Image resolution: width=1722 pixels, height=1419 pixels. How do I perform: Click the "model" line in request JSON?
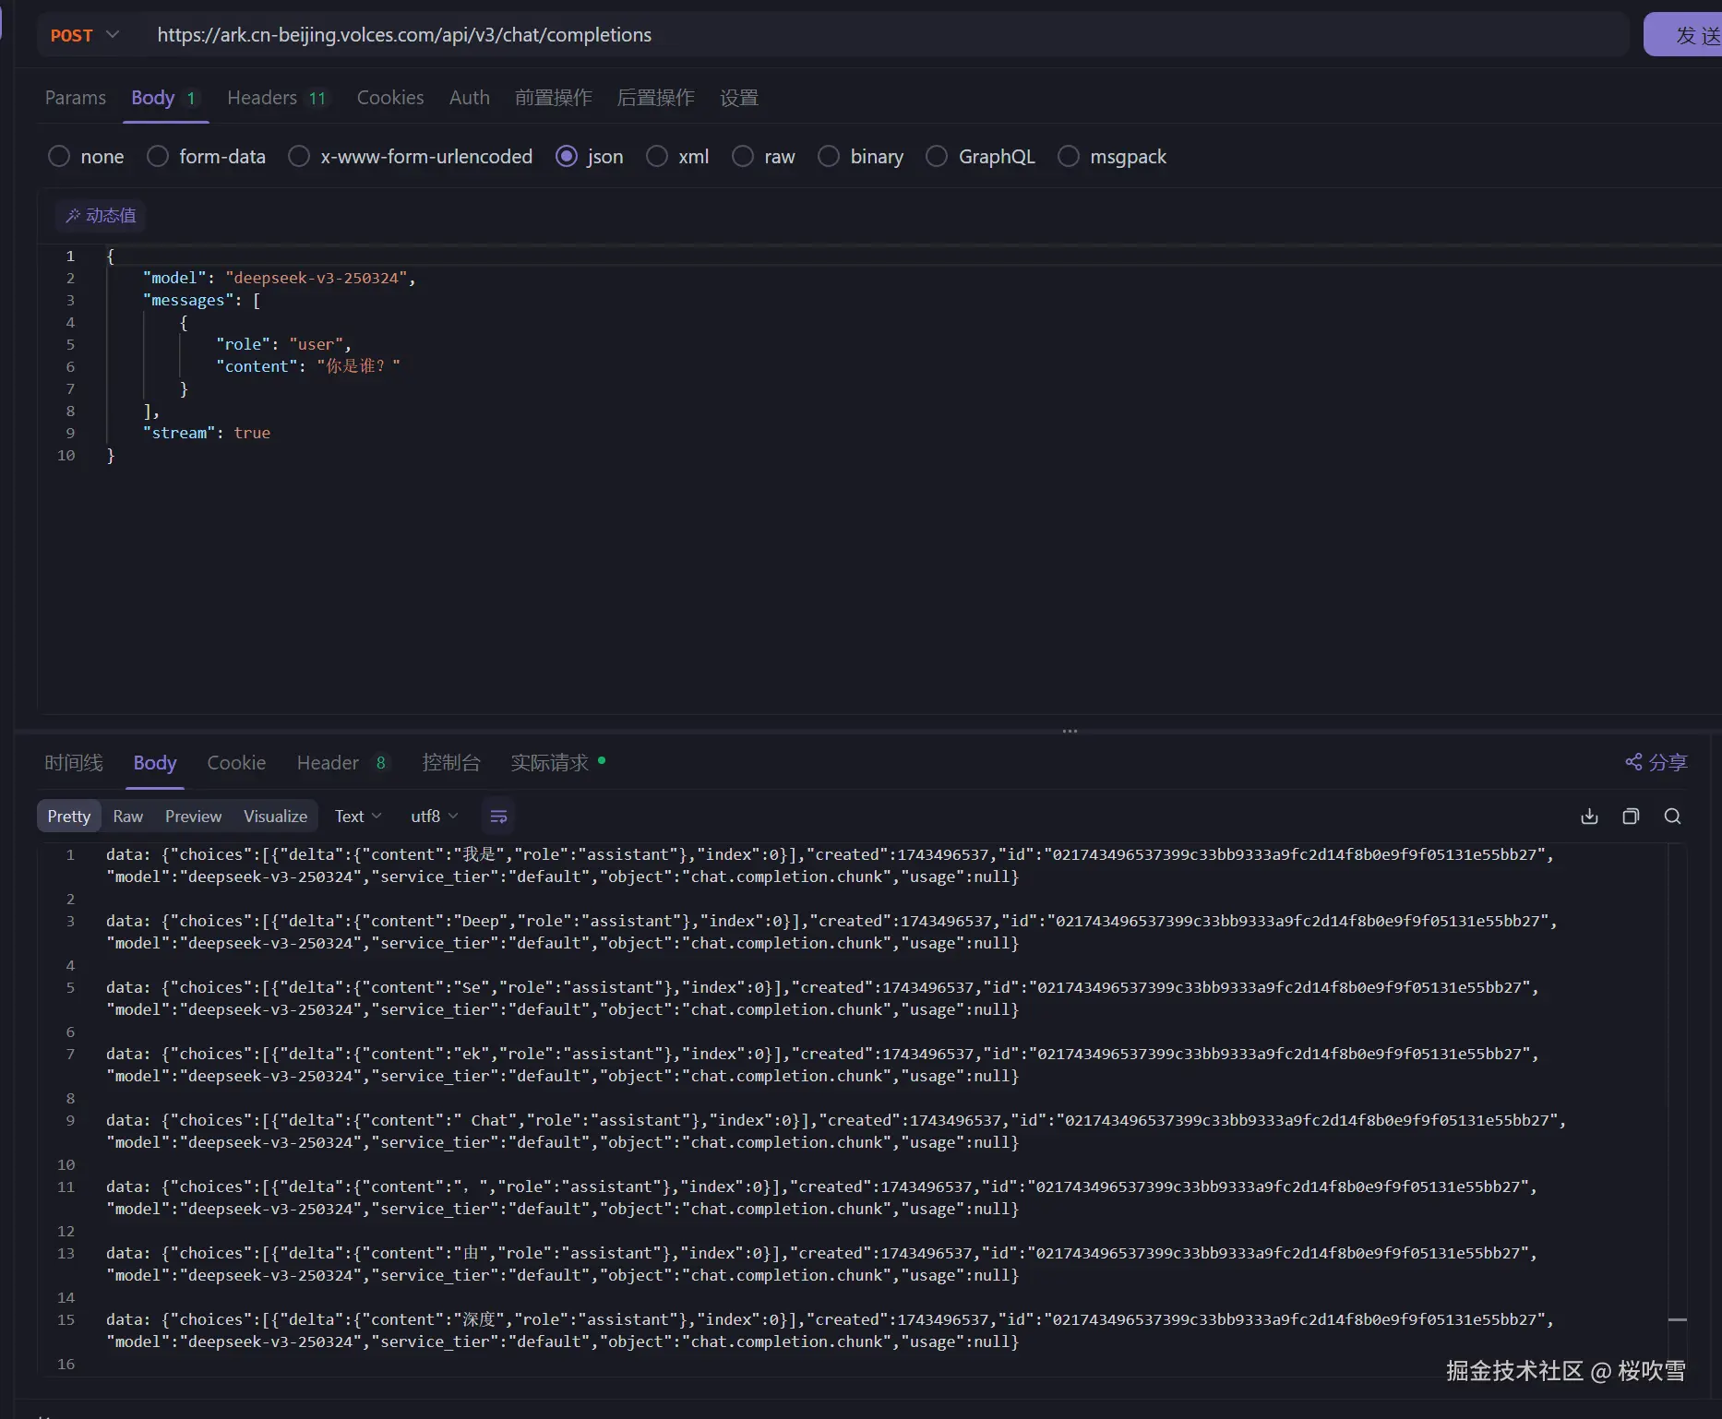point(279,278)
